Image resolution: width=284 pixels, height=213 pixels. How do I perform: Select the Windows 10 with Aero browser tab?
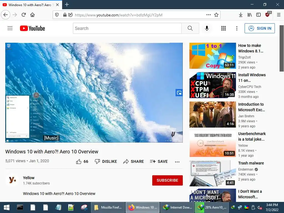point(31,5)
